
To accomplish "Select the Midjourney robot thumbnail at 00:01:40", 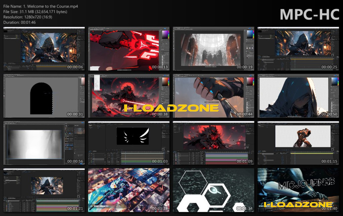I will coord(298,190).
